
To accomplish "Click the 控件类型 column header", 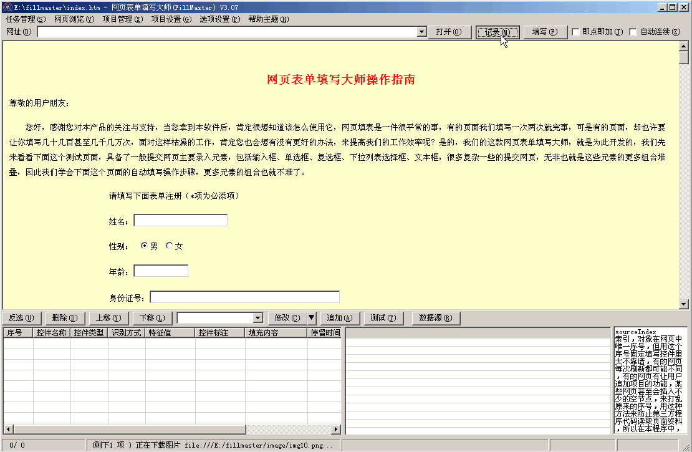I will (x=89, y=332).
